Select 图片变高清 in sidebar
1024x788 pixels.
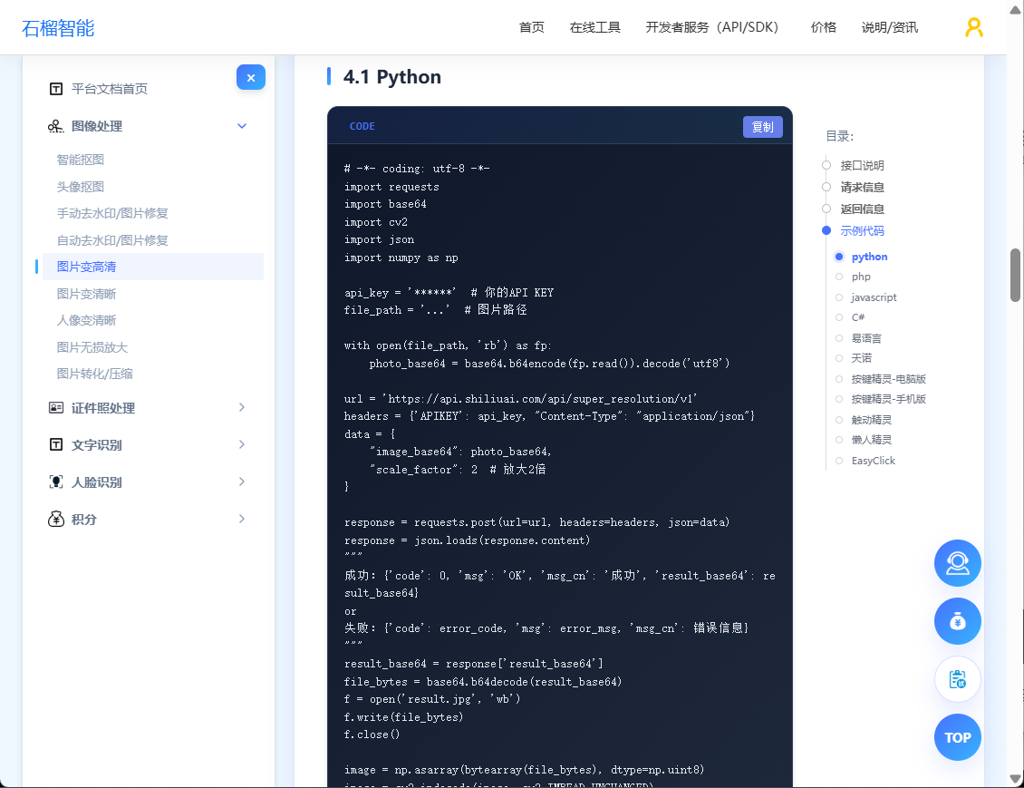(153, 267)
